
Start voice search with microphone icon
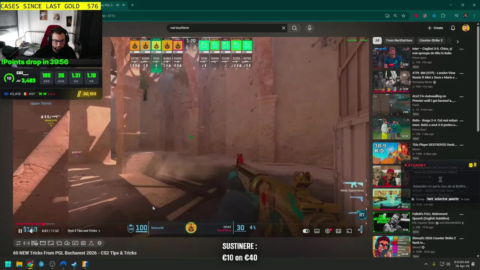click(309, 28)
